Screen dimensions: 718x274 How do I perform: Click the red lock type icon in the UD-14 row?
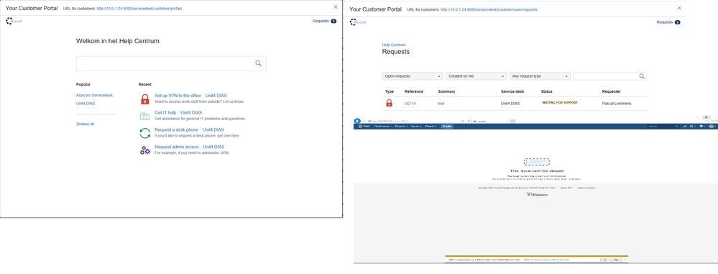[390, 104]
